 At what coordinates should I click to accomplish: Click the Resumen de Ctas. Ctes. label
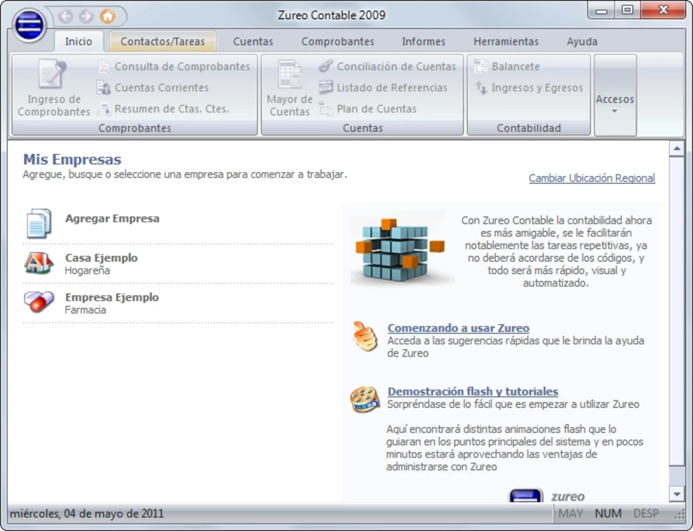171,109
